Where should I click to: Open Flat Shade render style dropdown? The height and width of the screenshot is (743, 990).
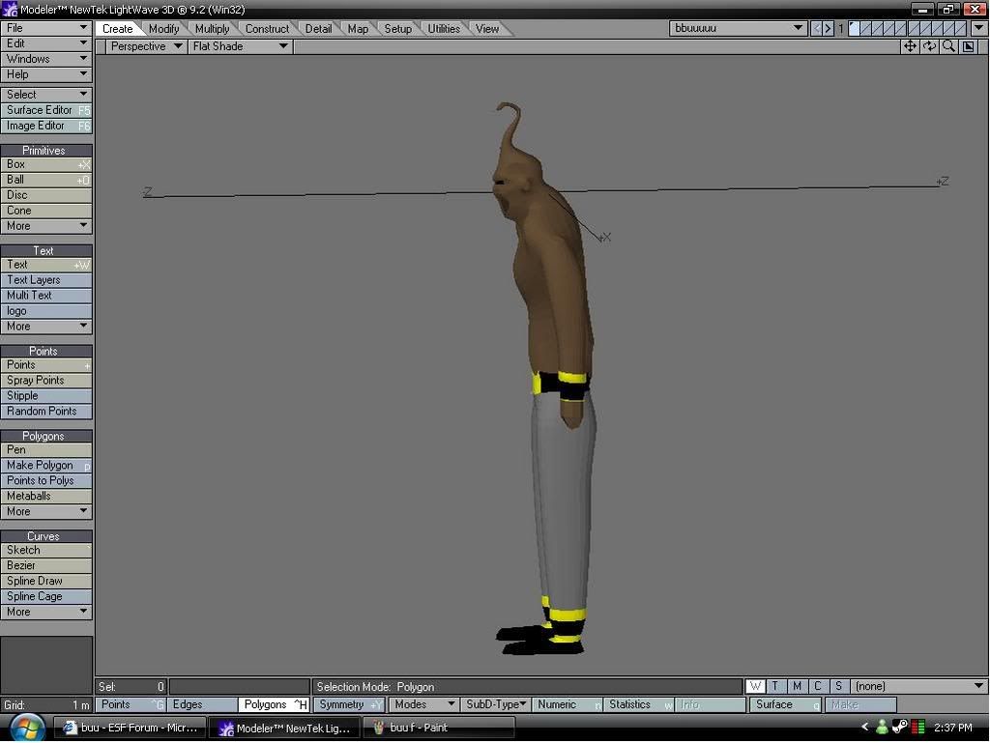coord(240,46)
